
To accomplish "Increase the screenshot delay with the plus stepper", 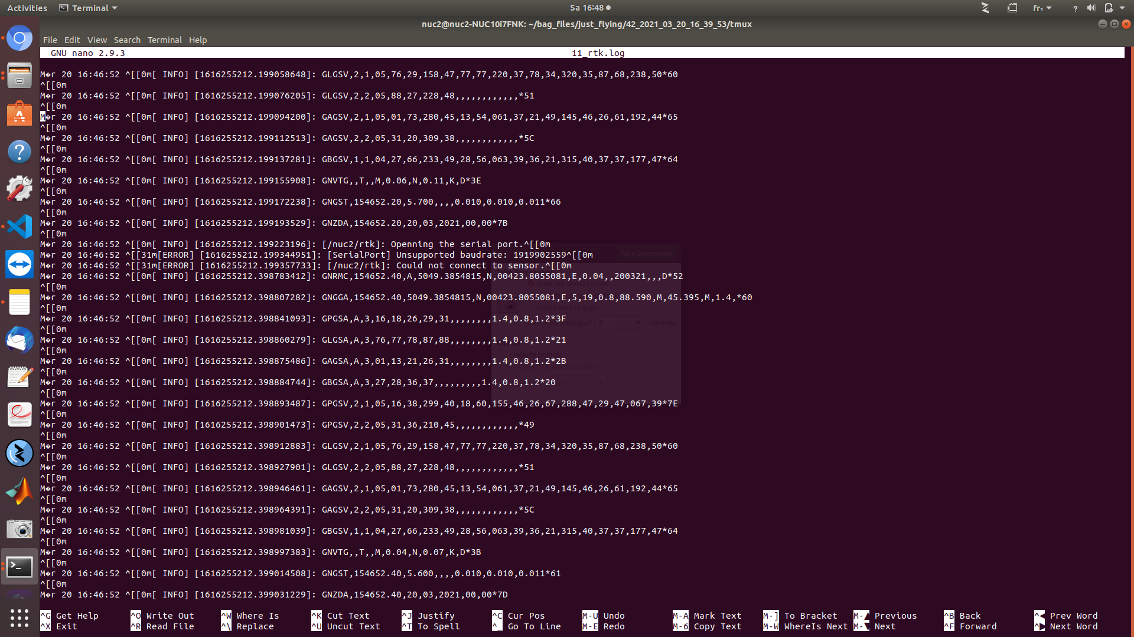I will (638, 323).
